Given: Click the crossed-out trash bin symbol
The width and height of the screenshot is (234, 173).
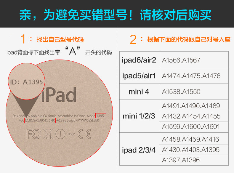Looking at the screenshot, I should 48,134.
